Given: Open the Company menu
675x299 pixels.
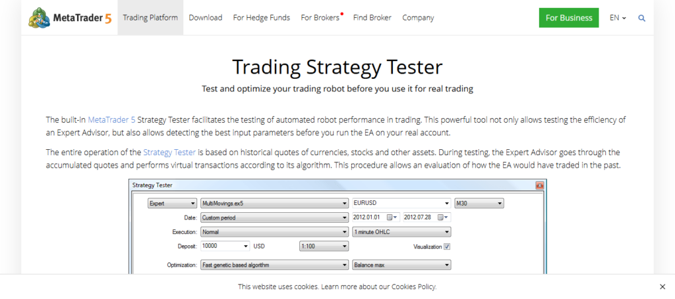Looking at the screenshot, I should click(418, 18).
